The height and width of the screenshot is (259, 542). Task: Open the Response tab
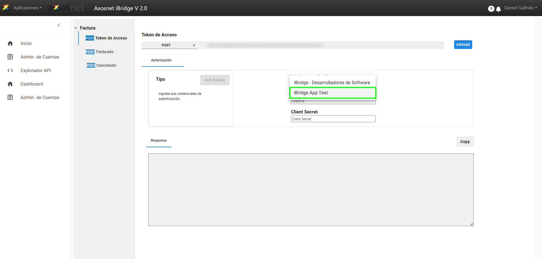click(x=158, y=140)
